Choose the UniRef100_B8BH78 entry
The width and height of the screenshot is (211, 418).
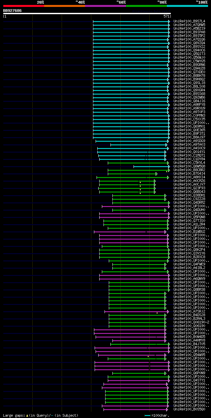coord(189,75)
